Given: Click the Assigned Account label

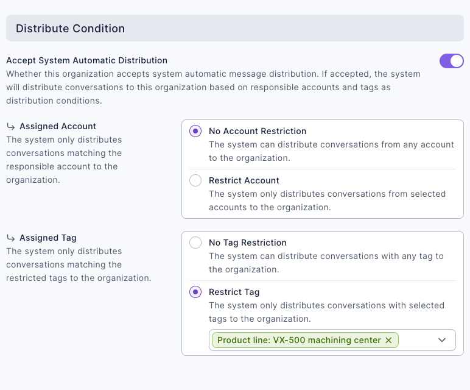Looking at the screenshot, I should pyautogui.click(x=58, y=126).
